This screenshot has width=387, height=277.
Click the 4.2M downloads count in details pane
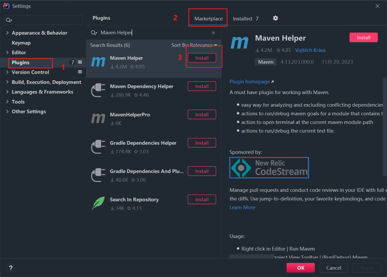tap(264, 50)
